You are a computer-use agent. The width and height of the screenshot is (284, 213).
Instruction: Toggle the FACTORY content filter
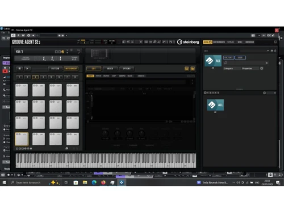[x=228, y=57]
